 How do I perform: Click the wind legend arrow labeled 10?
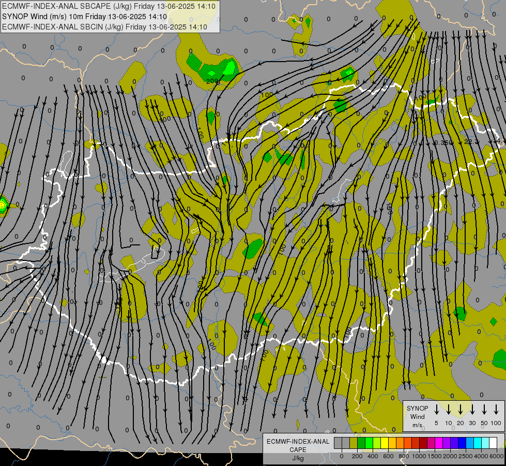[448, 410]
